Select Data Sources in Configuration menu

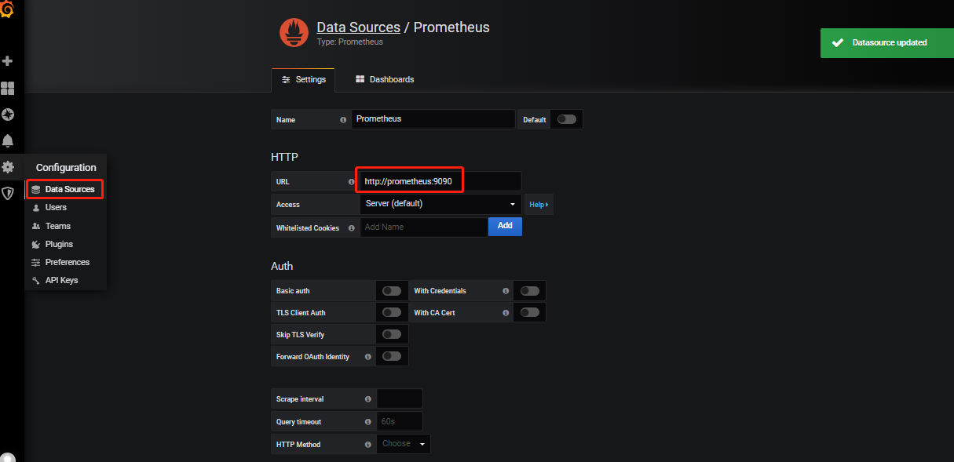pyautogui.click(x=64, y=189)
